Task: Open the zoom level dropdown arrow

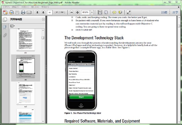Action: [x=92, y=12]
